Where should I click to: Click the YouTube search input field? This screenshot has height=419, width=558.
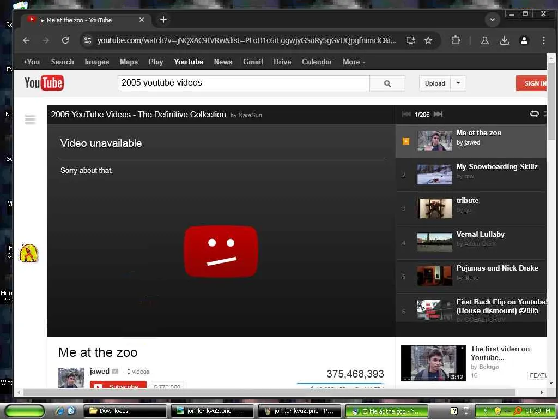click(244, 83)
